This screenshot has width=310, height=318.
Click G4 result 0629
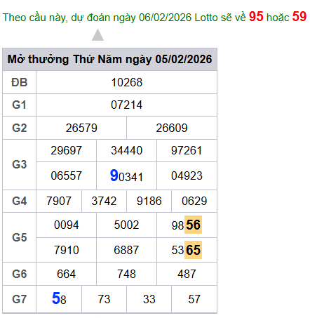click(x=194, y=201)
